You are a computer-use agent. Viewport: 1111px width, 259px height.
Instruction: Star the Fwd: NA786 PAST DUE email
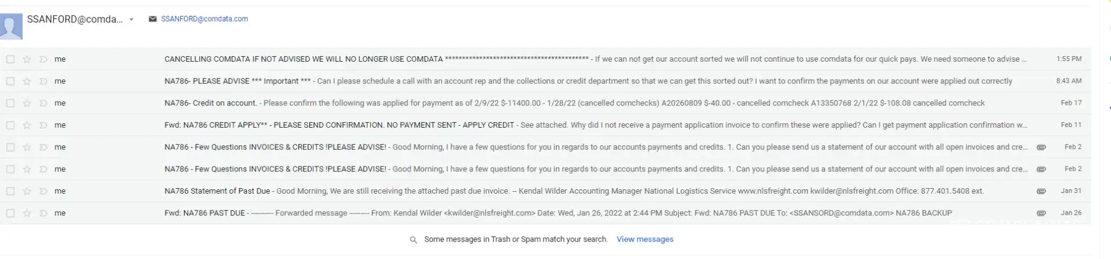[27, 213]
